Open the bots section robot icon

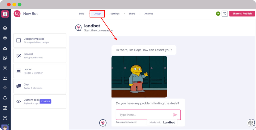[5, 38]
